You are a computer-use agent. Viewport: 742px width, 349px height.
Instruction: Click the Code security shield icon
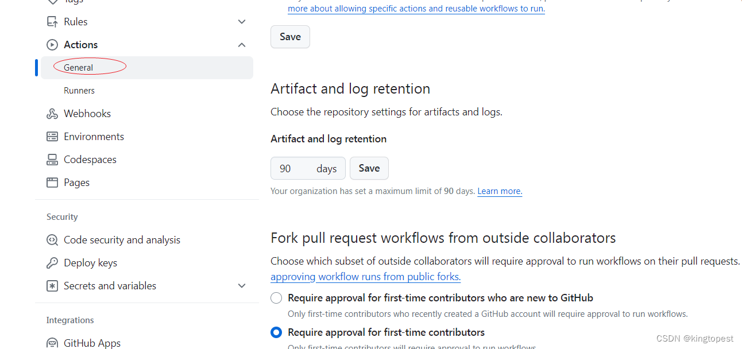[52, 240]
